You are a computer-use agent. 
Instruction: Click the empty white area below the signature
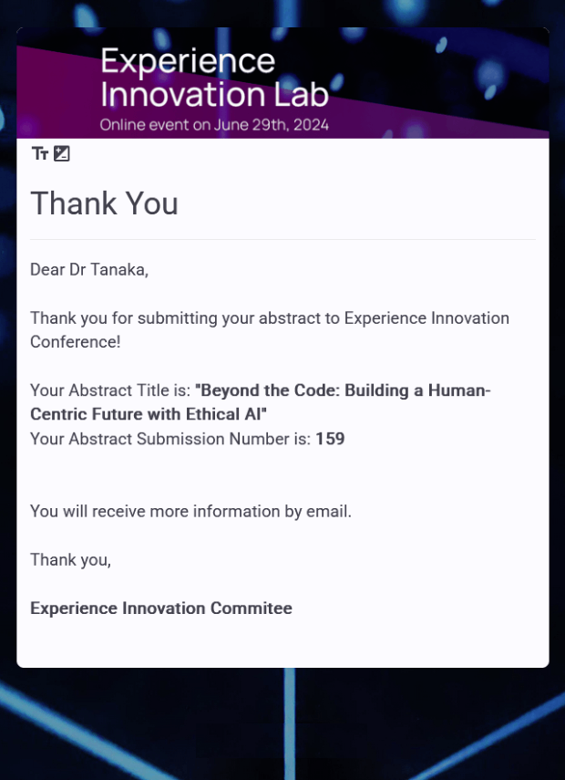[x=282, y=641]
